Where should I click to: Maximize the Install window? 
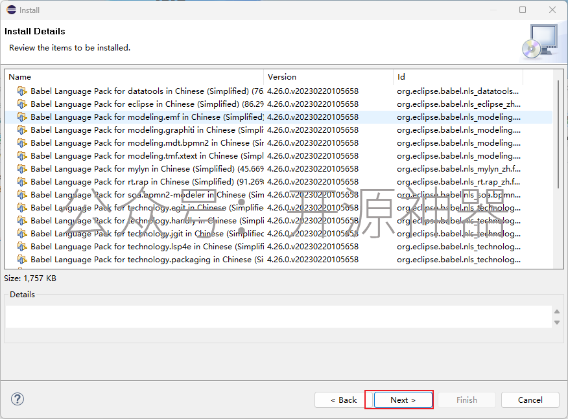(523, 10)
